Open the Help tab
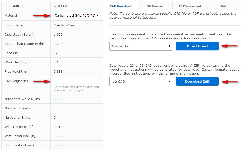Image resolution: width=244 pixels, height=151 pixels. click(x=224, y=6)
